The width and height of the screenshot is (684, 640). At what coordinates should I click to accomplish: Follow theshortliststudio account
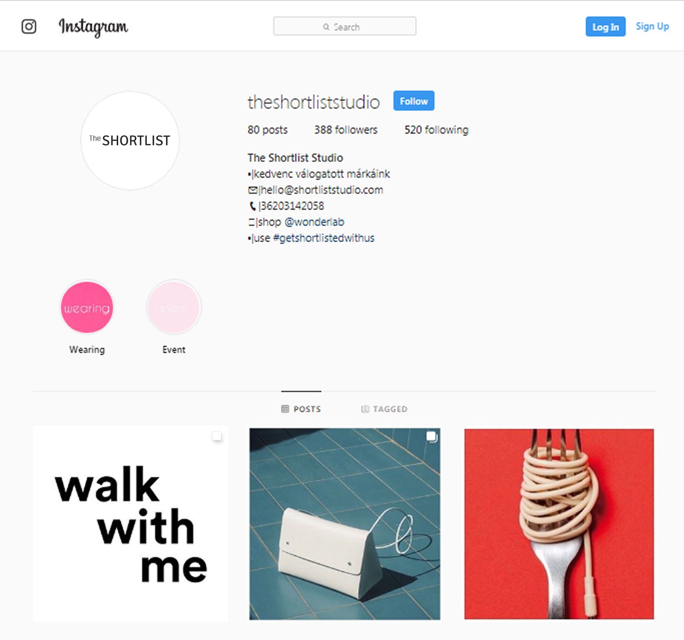[x=414, y=101]
